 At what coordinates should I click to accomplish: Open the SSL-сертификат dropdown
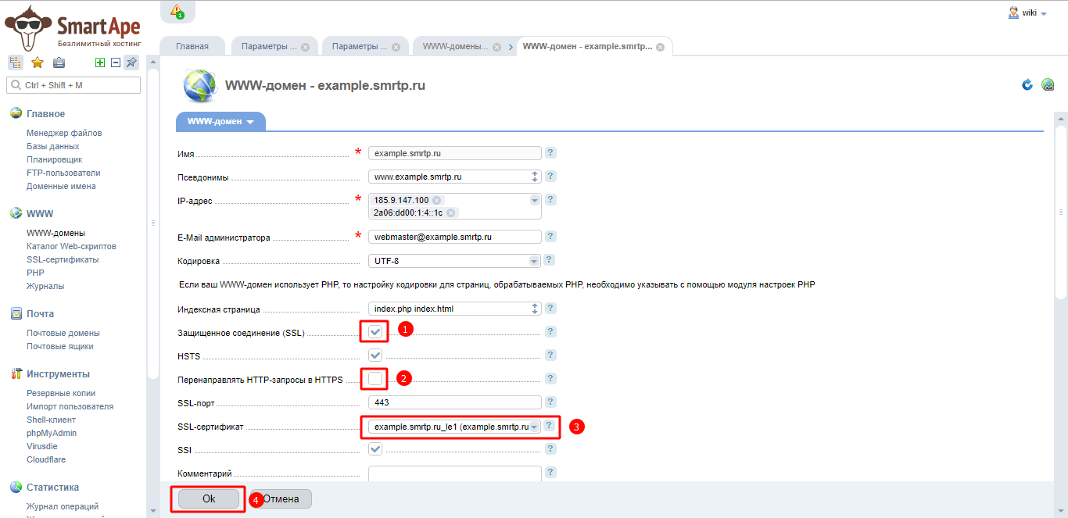[534, 427]
